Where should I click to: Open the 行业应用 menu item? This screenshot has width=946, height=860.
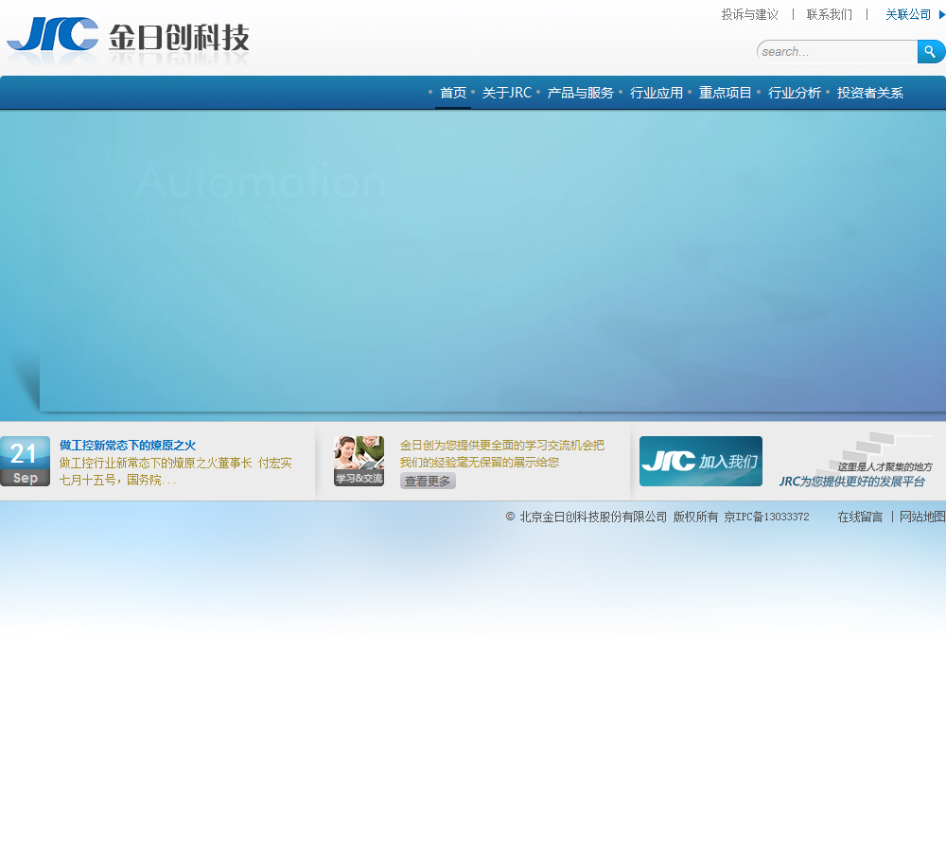point(656,93)
